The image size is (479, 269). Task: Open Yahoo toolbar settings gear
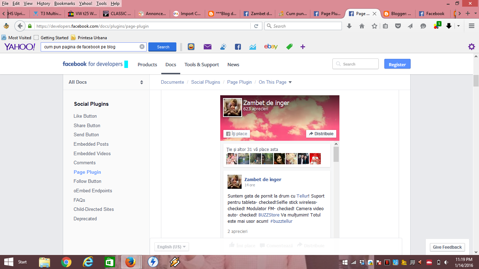pos(472,47)
